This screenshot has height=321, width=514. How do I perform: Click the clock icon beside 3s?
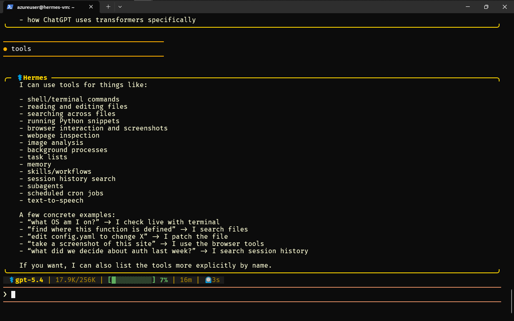click(208, 280)
